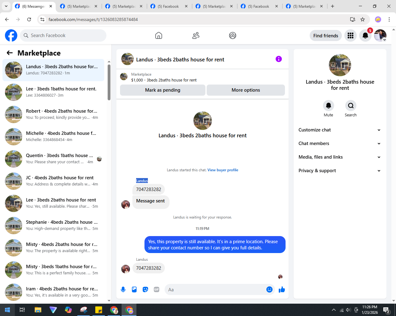Image resolution: width=396 pixels, height=316 pixels.
Task: Switch to second tab, (5) Marketplace
Action: click(79, 6)
